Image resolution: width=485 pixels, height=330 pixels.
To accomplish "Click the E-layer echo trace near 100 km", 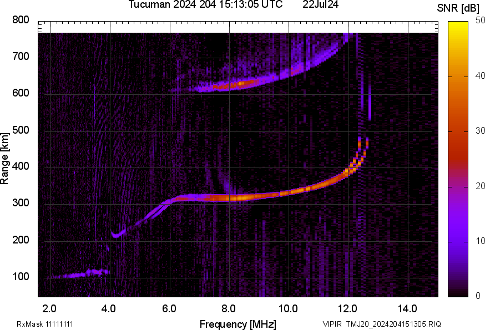I will pyautogui.click(x=80, y=274).
